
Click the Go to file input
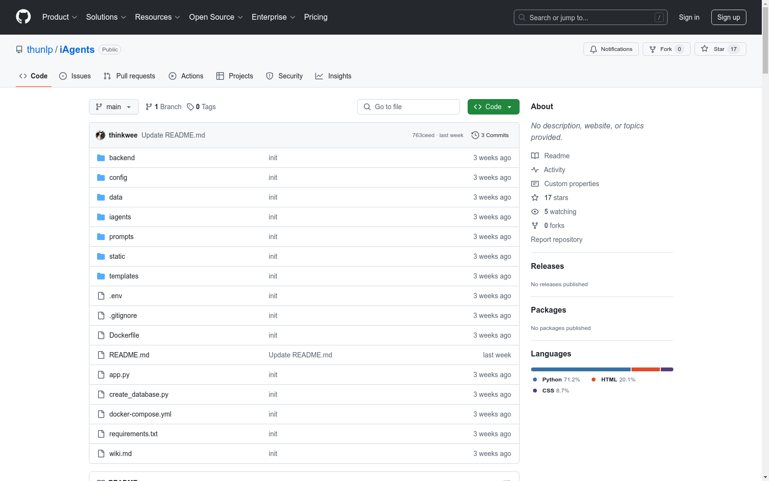(409, 107)
